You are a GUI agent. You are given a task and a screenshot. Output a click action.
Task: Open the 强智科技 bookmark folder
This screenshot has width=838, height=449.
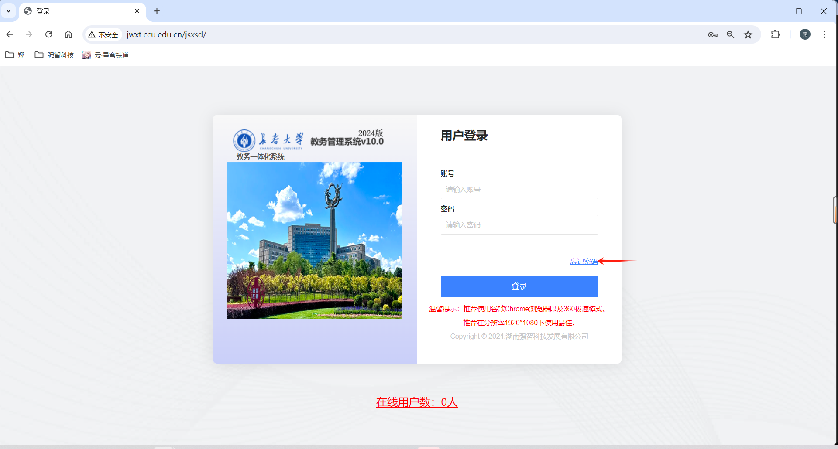click(x=55, y=55)
